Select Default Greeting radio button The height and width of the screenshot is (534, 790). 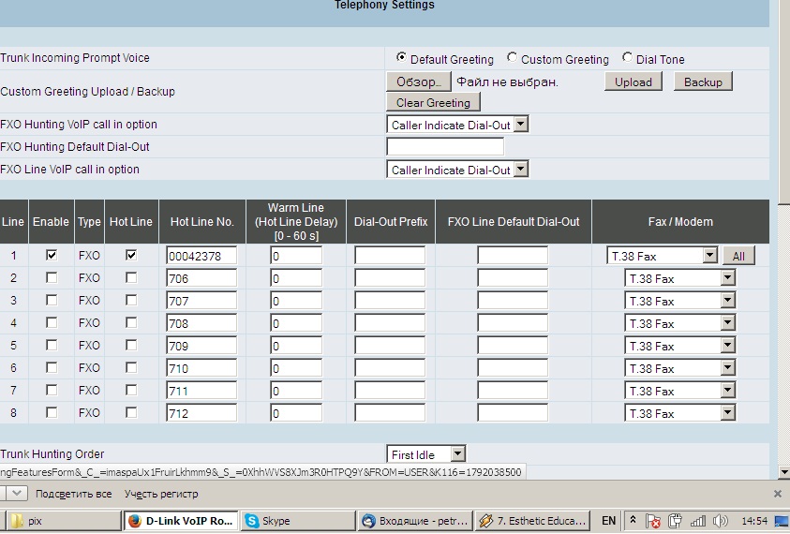401,57
